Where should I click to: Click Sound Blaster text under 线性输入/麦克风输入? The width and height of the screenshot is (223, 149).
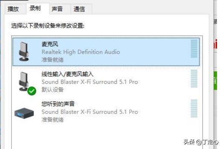pyautogui.click(x=90, y=82)
